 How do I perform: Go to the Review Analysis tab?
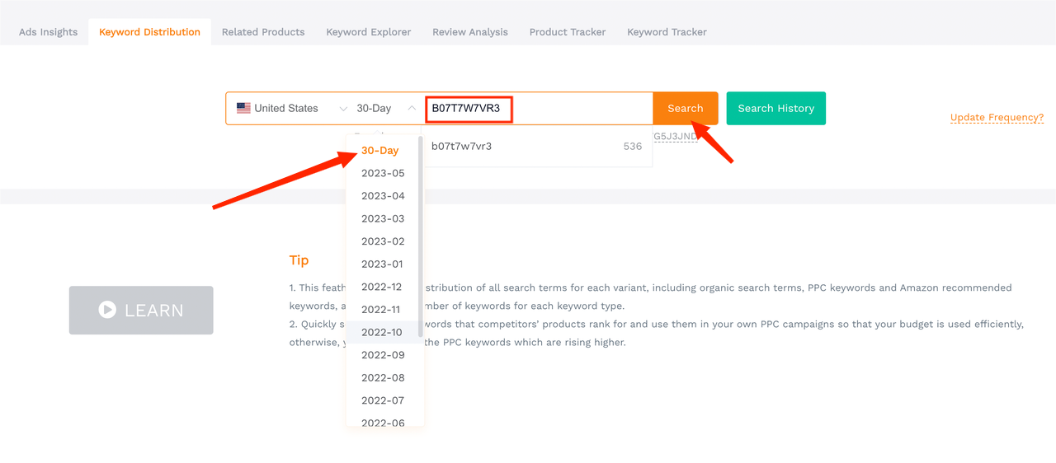point(470,32)
